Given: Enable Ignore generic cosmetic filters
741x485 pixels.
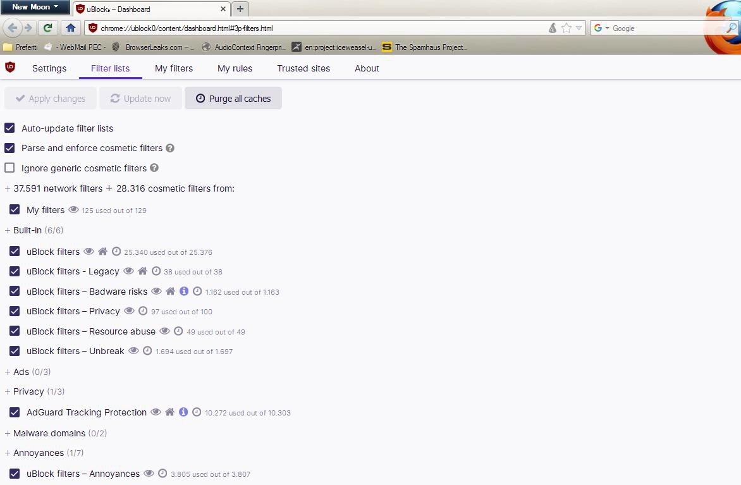Looking at the screenshot, I should 9,168.
